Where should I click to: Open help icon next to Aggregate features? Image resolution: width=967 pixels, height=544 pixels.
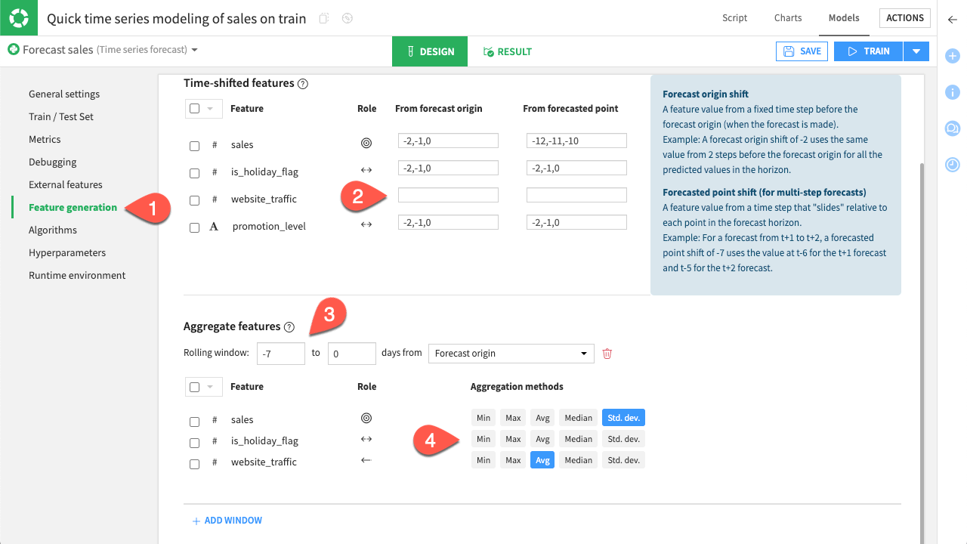click(289, 327)
